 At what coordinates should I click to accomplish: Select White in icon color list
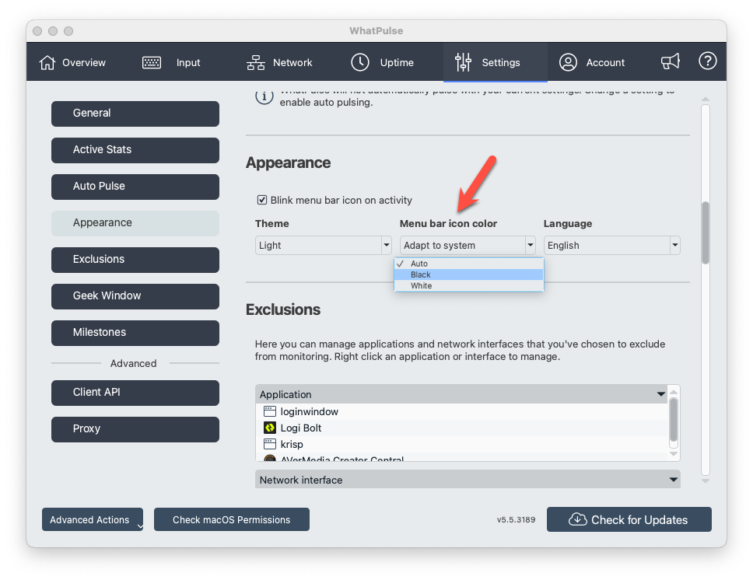pos(469,285)
